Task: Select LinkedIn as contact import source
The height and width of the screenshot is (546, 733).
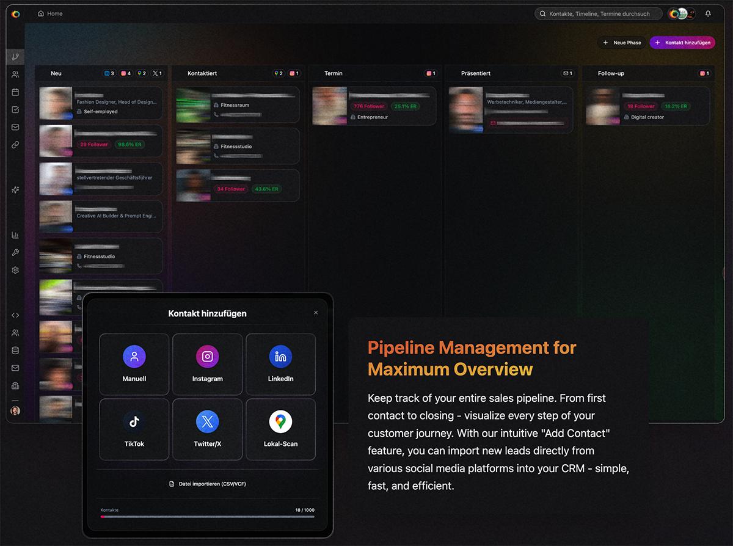Action: tap(280, 364)
